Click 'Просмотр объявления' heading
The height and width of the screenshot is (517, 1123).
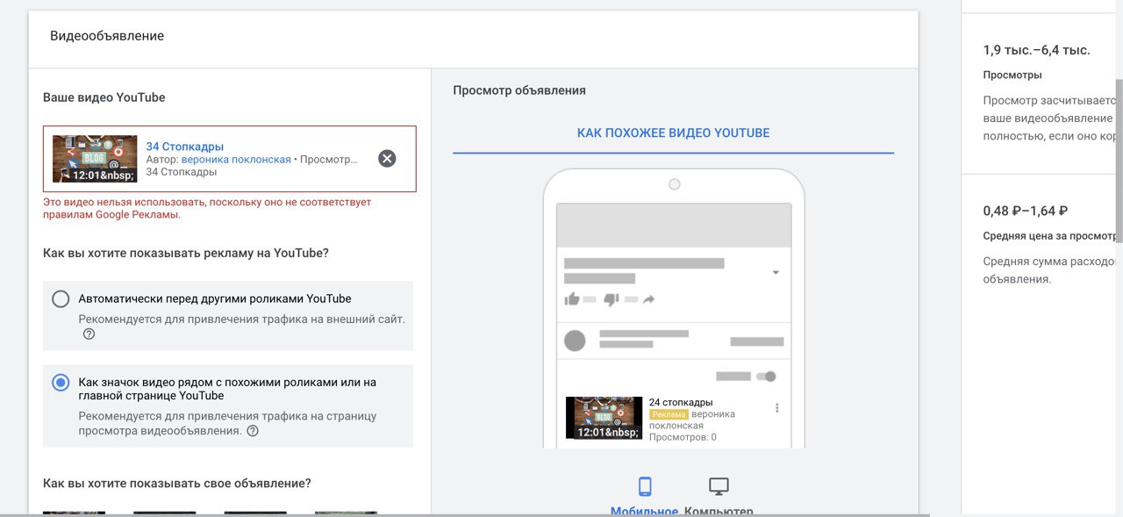click(519, 90)
